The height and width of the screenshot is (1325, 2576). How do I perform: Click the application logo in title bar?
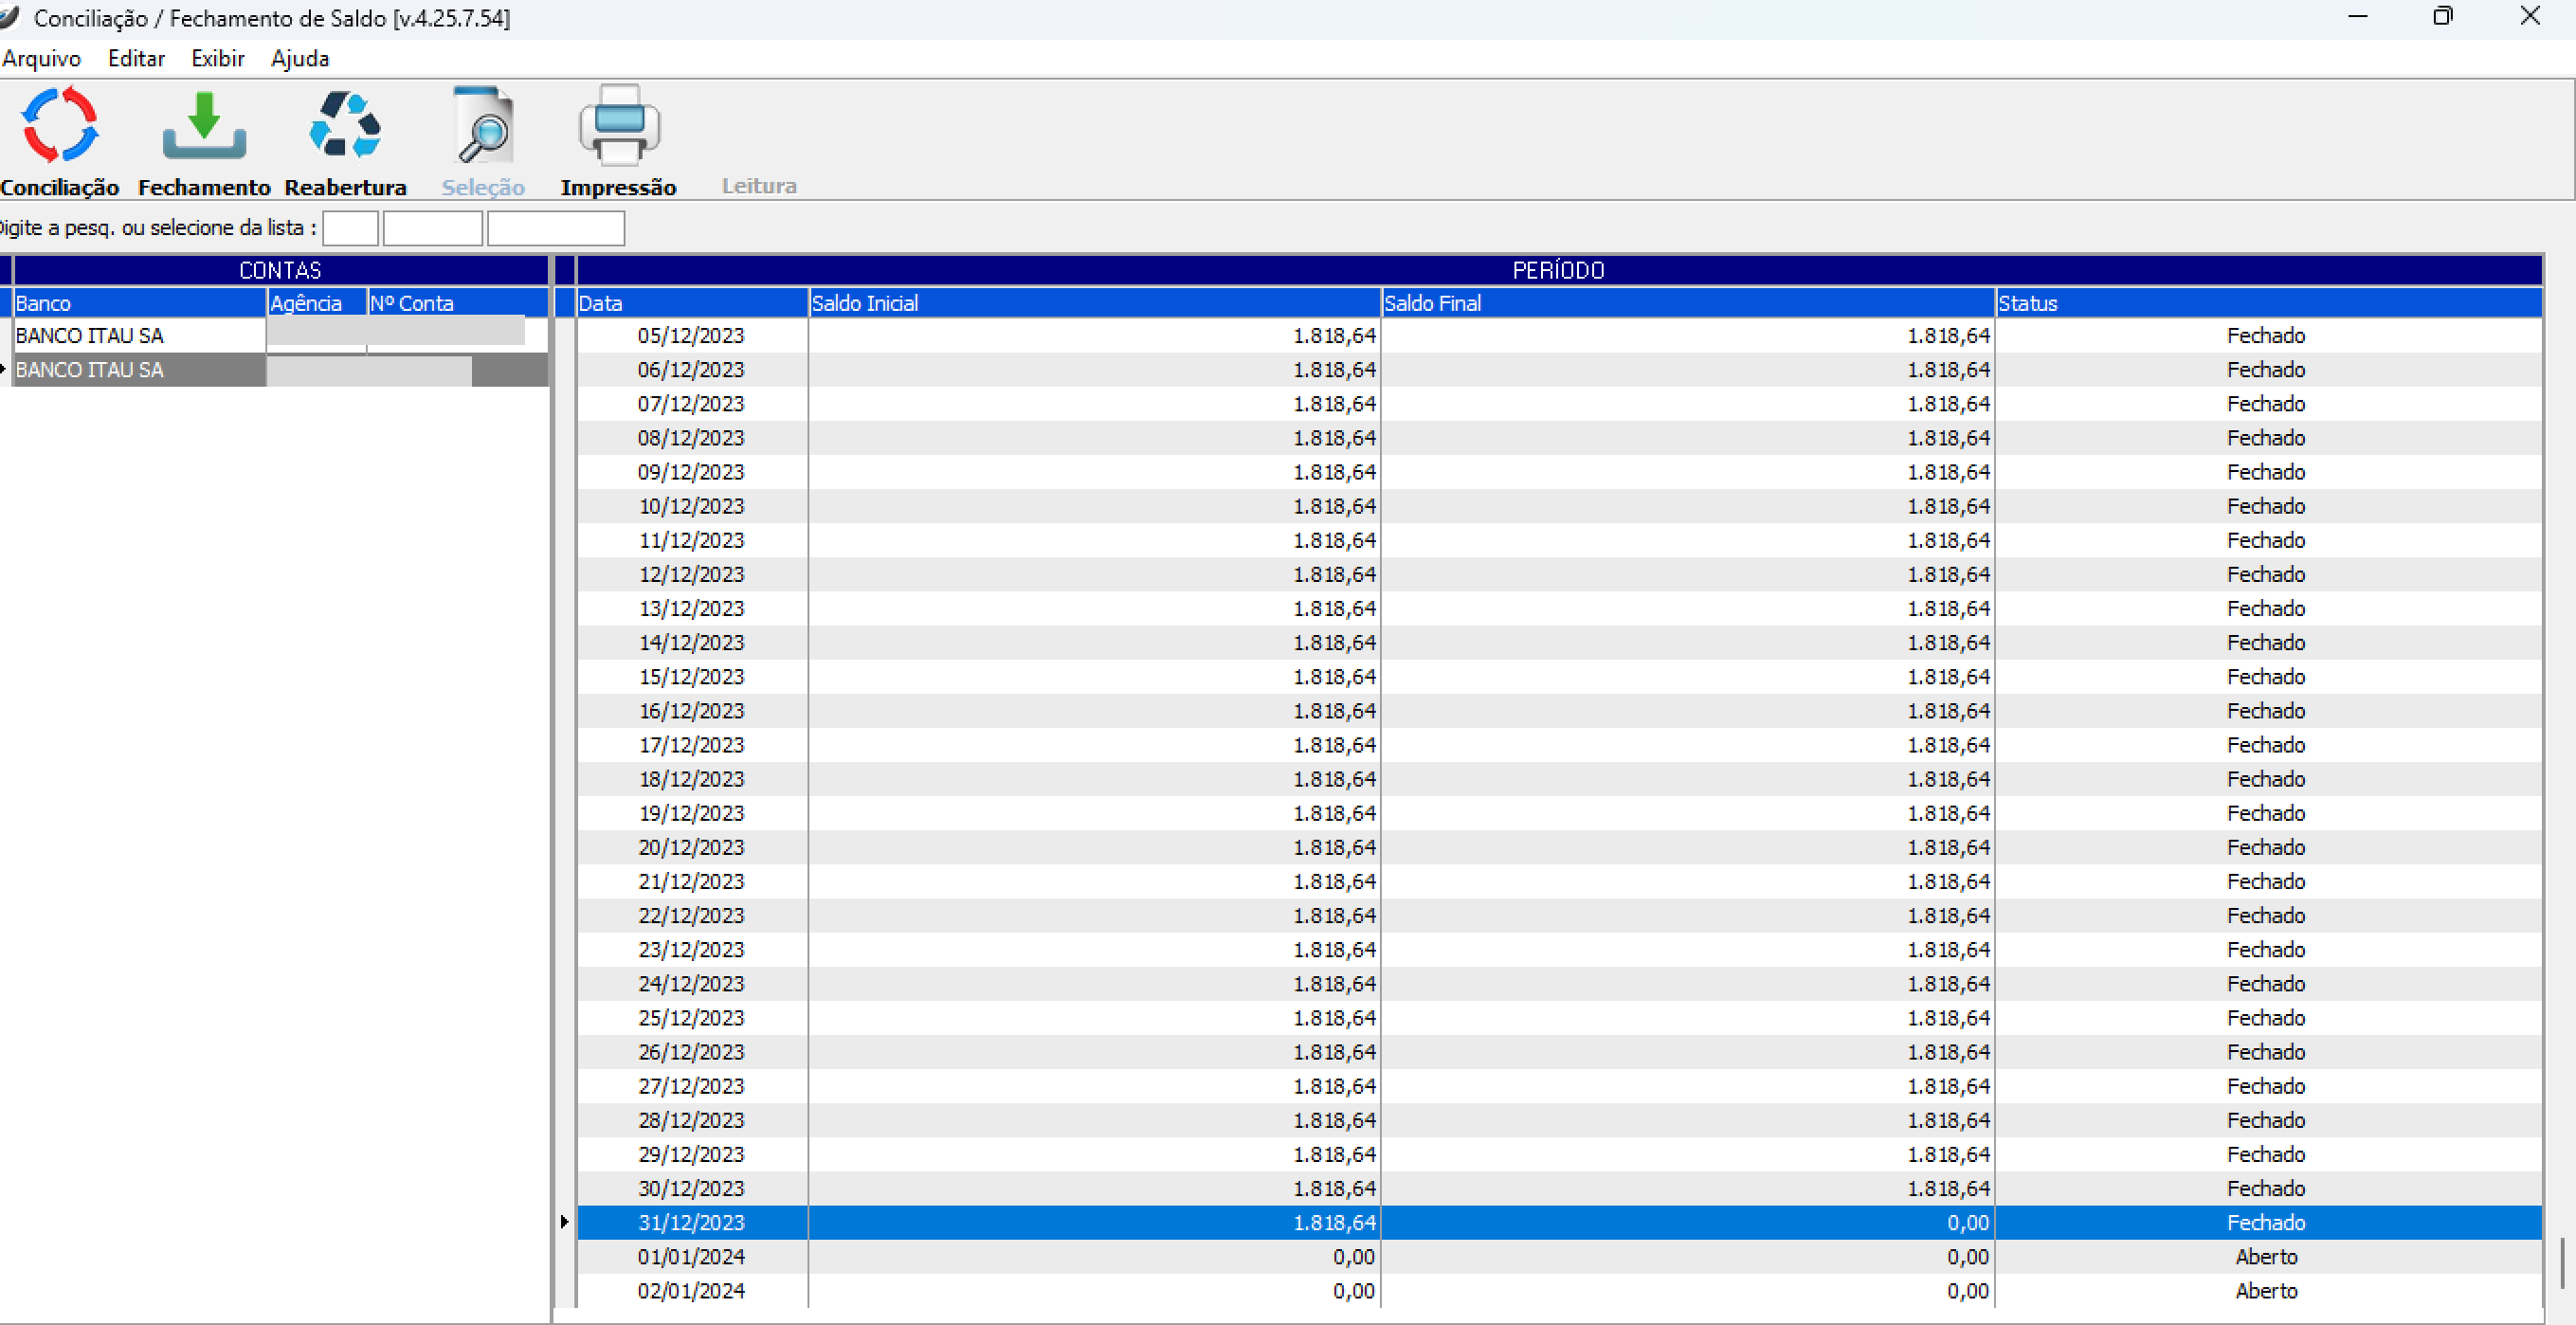coord(10,17)
